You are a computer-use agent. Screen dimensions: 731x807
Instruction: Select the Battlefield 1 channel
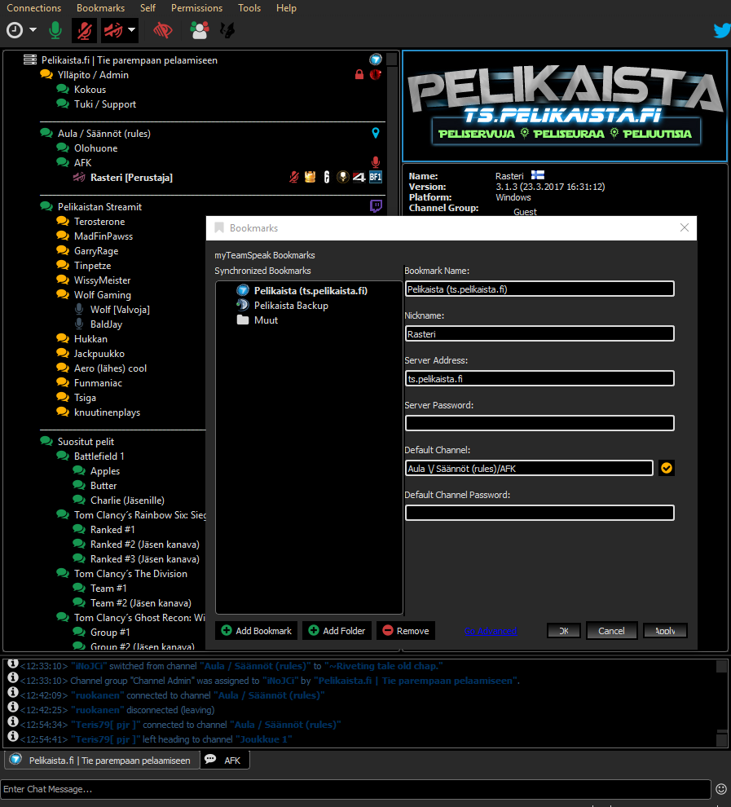click(x=99, y=456)
